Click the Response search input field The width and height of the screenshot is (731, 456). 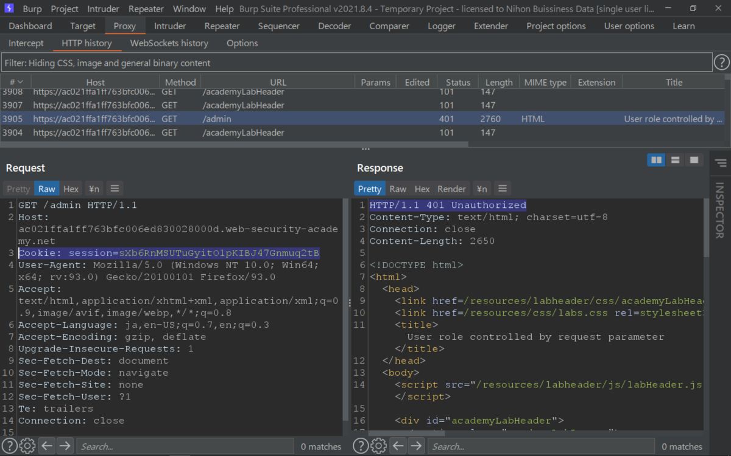point(541,446)
